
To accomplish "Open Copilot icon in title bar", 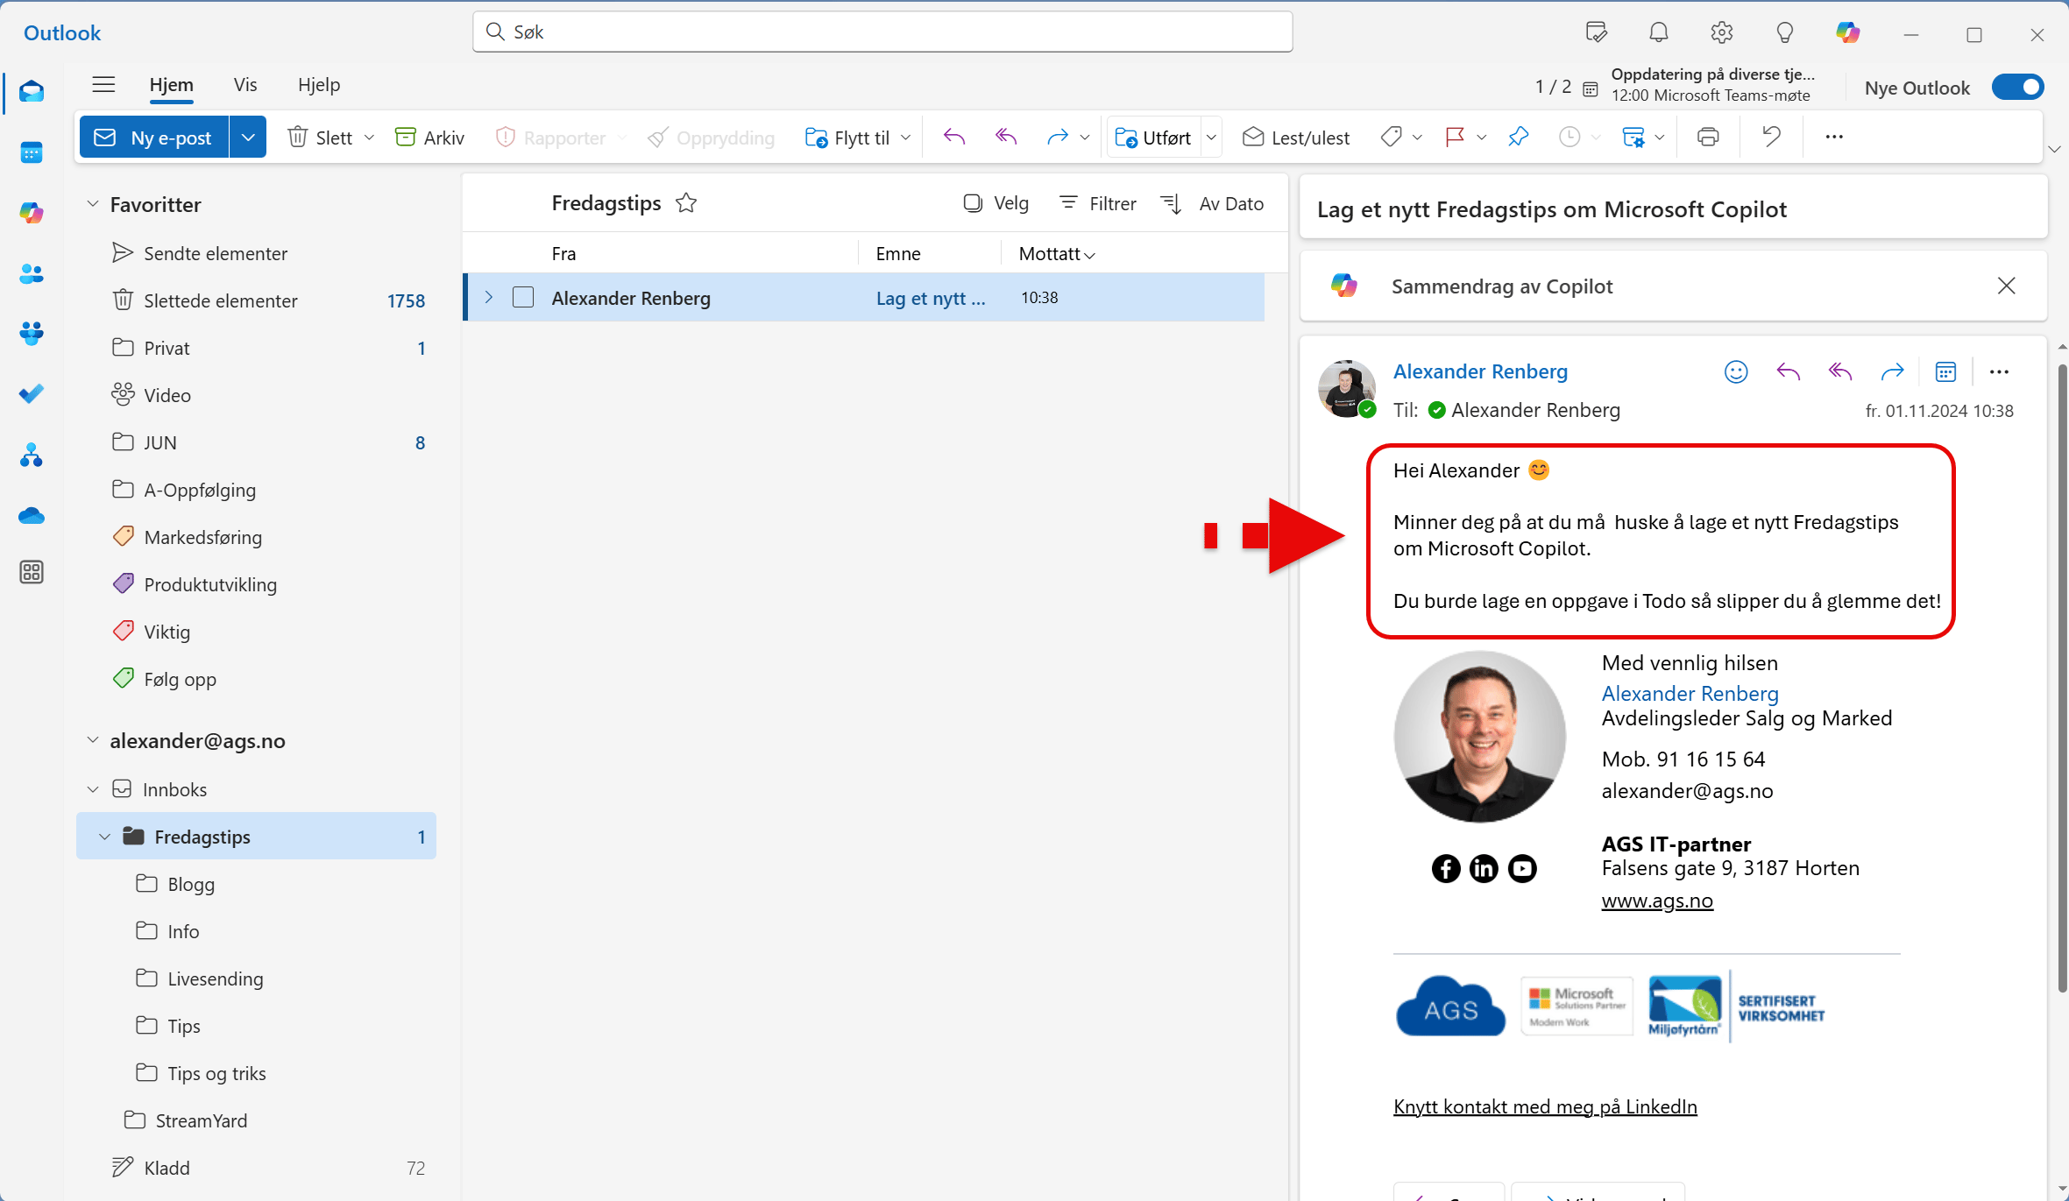I will coord(1848,32).
